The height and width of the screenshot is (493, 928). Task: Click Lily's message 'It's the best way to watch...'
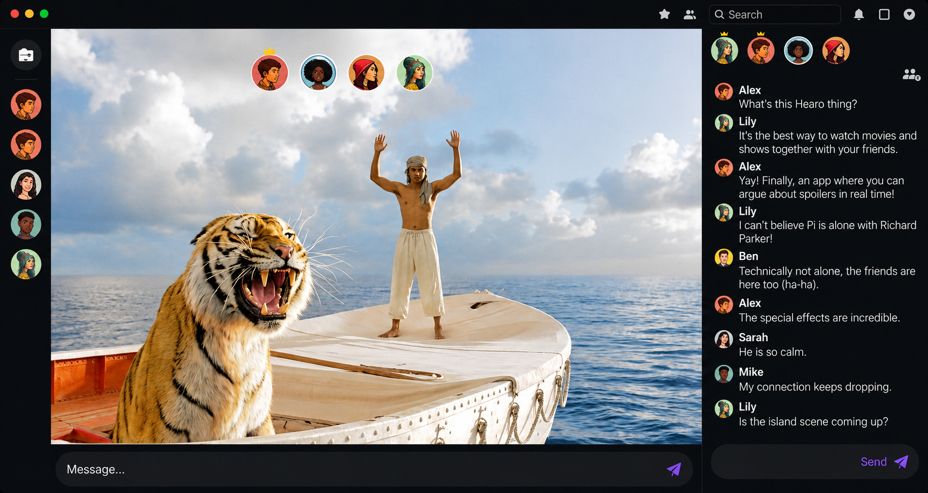pyautogui.click(x=828, y=142)
